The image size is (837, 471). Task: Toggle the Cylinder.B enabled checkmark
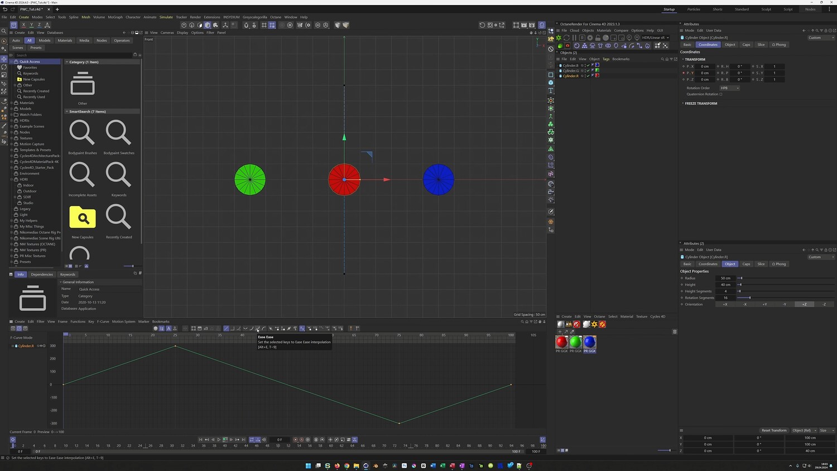point(588,65)
